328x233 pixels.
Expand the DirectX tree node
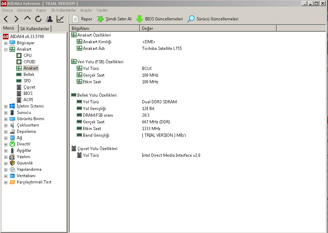6,144
